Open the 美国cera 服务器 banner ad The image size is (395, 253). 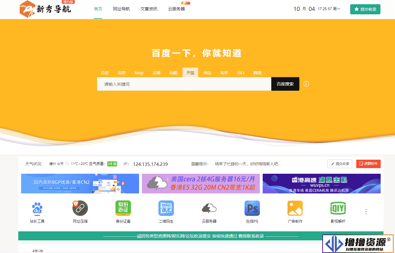click(x=201, y=184)
